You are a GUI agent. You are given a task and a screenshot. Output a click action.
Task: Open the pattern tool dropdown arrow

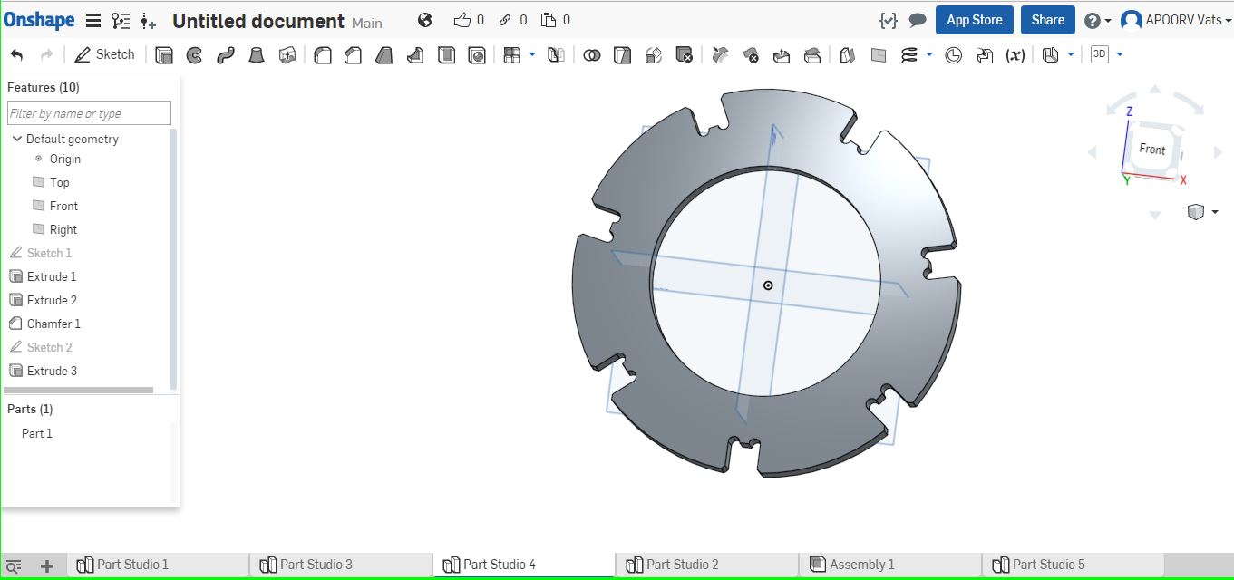pyautogui.click(x=532, y=54)
